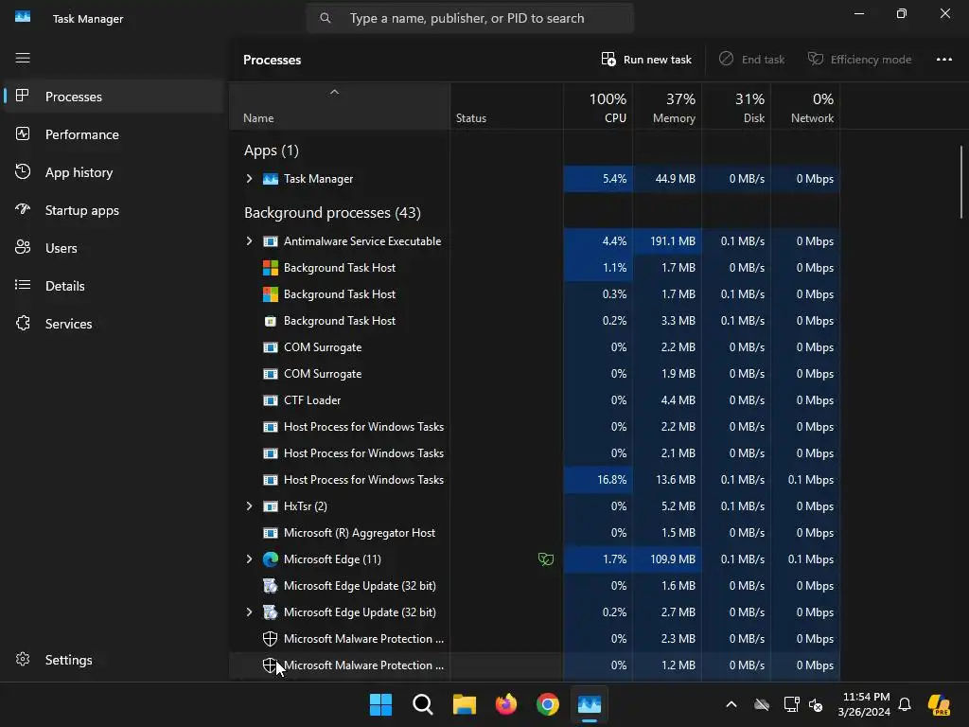
Task: Click the Performance sidebar icon
Action: [23, 134]
